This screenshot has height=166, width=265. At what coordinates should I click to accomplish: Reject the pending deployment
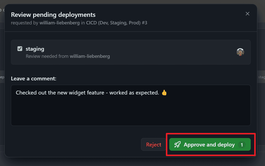(154, 145)
